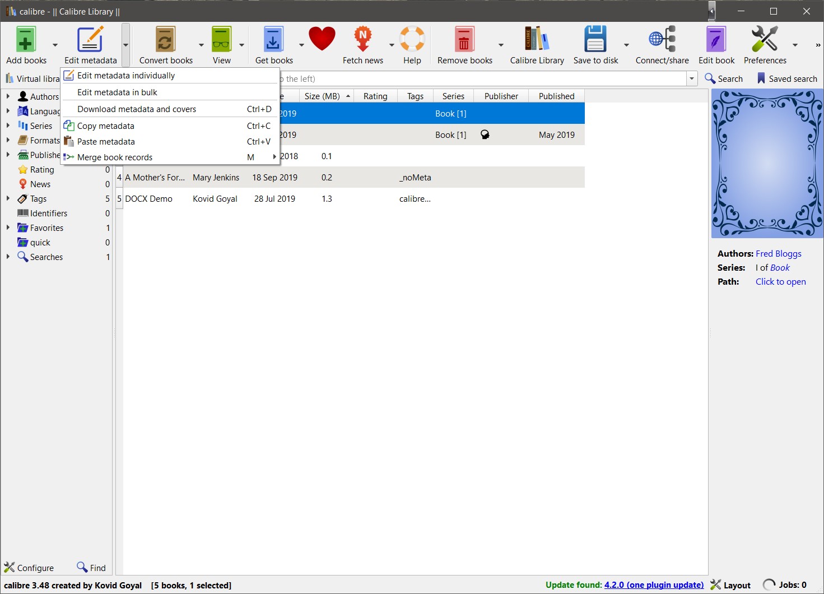824x594 pixels.
Task: Open the search history dropdown arrow
Action: tap(692, 78)
